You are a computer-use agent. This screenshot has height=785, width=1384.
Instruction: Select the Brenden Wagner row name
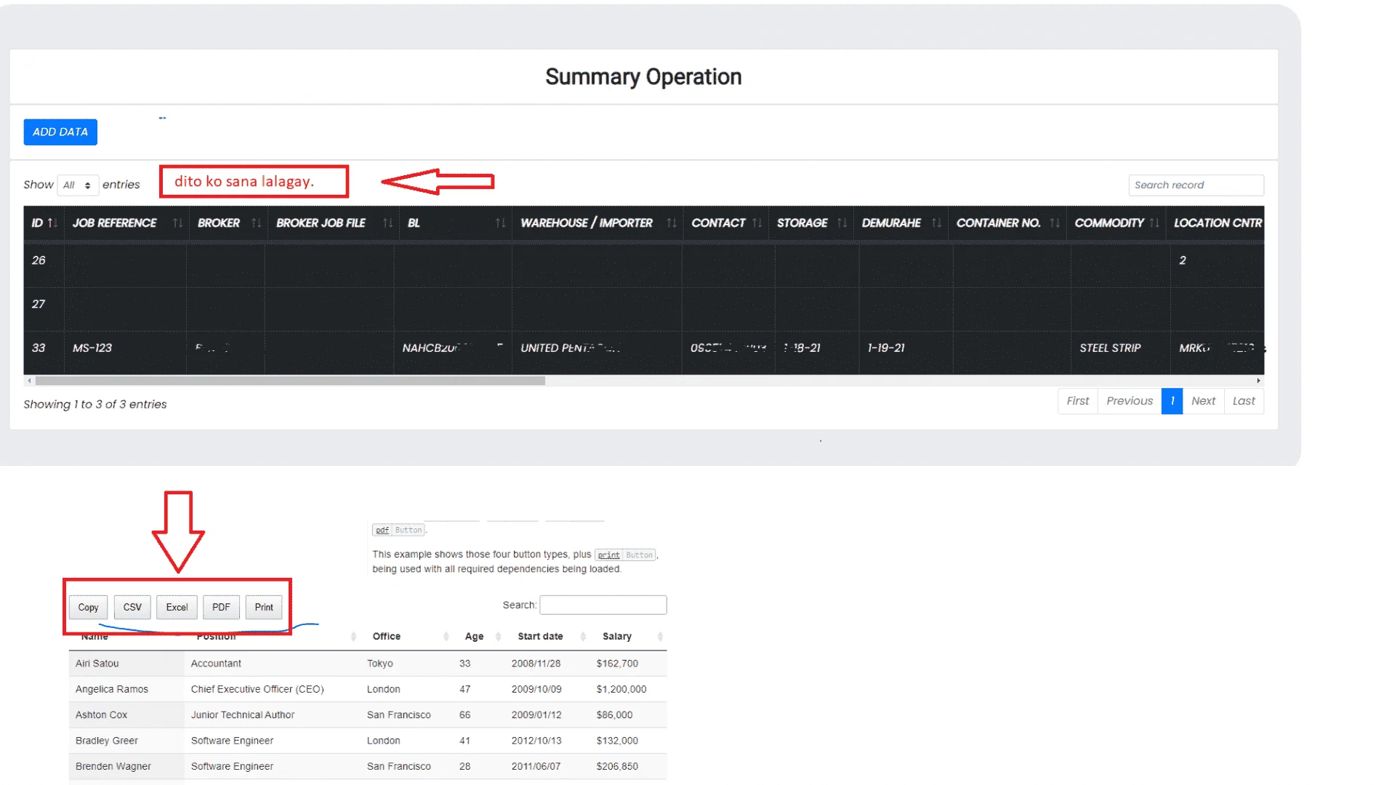click(x=113, y=767)
